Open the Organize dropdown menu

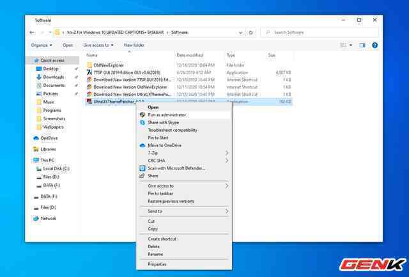(42, 45)
